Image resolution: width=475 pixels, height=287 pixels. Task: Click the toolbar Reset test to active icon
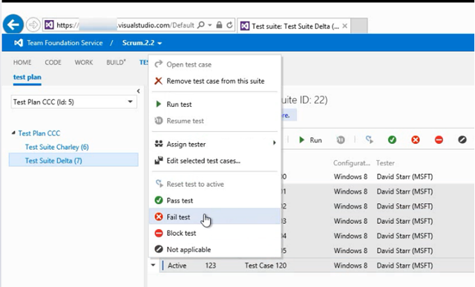click(370, 140)
